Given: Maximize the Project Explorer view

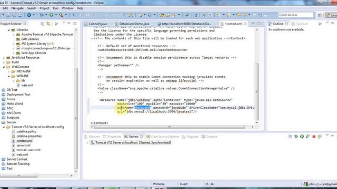Looking at the screenshot, I should click(x=75, y=24).
